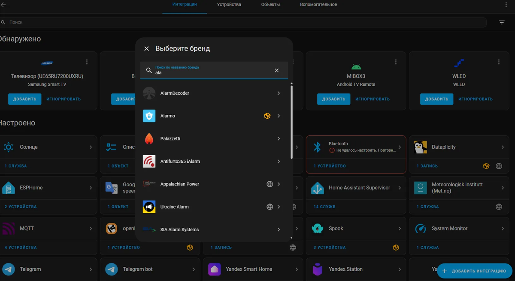Click the Palazzetti flame logo

click(x=149, y=138)
